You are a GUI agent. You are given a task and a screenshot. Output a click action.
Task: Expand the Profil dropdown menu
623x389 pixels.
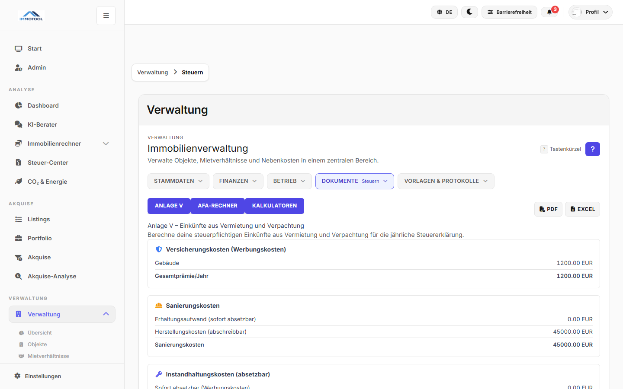[591, 12]
